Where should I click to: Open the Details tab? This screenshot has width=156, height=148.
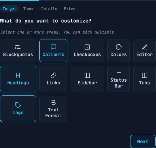[49, 9]
